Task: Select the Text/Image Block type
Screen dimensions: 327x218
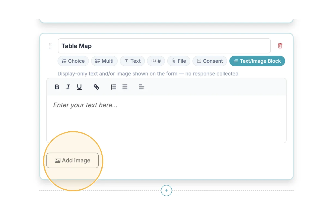Action: point(257,61)
